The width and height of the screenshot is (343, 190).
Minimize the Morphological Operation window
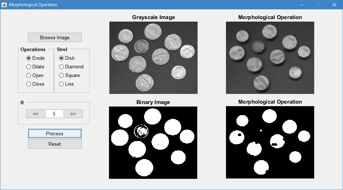click(301, 5)
